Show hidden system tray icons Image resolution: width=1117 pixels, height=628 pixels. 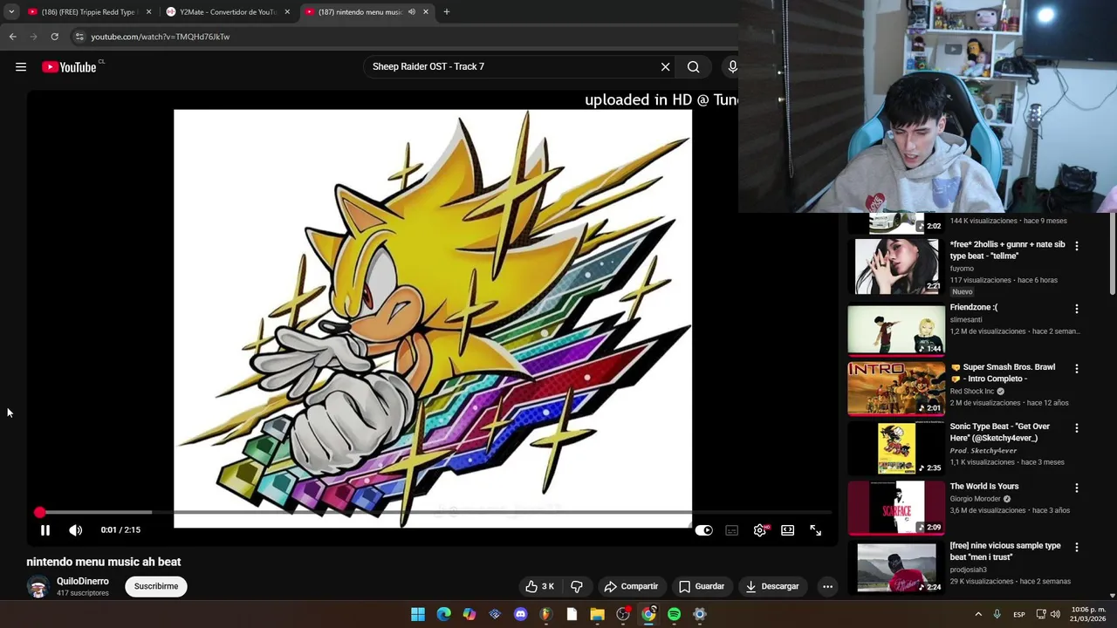978,614
